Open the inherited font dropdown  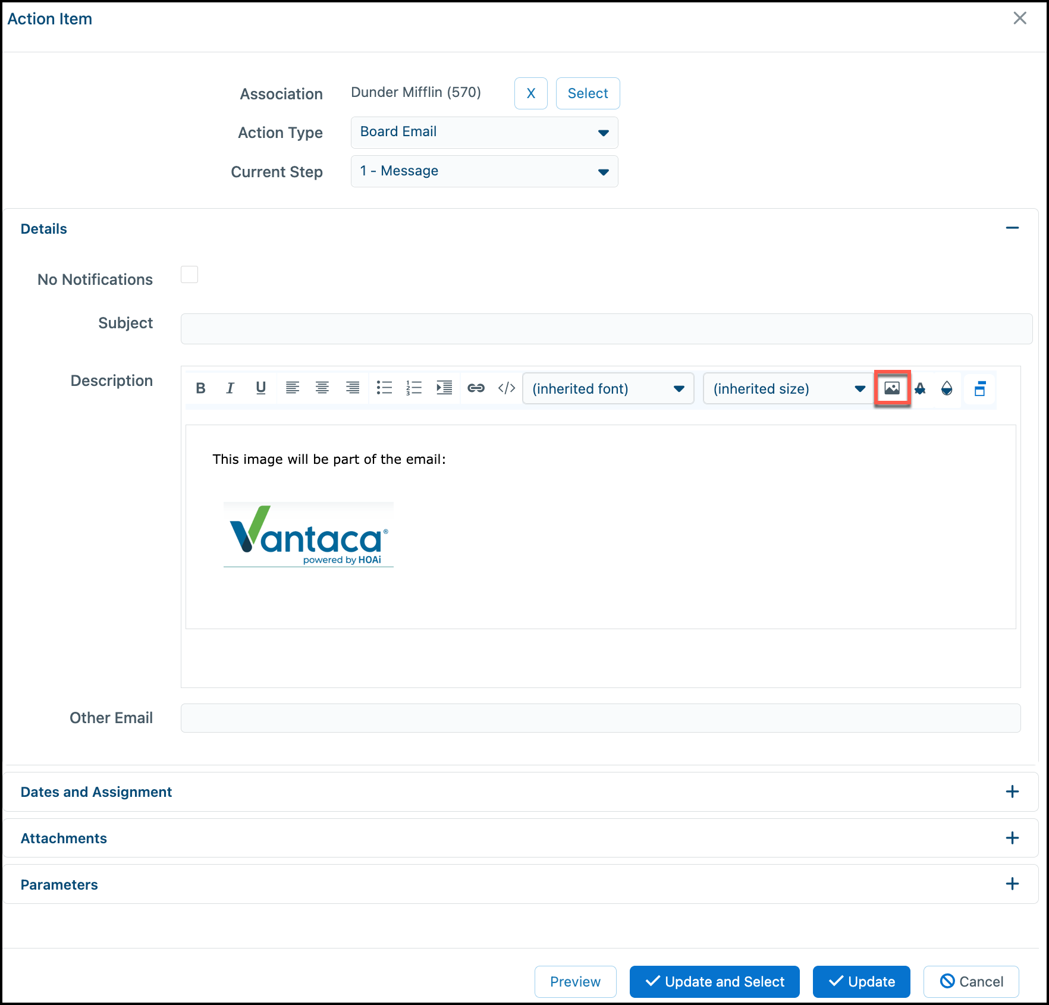point(608,389)
